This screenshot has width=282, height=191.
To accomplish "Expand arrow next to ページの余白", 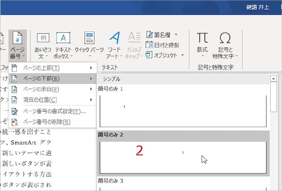I will click(91, 89).
